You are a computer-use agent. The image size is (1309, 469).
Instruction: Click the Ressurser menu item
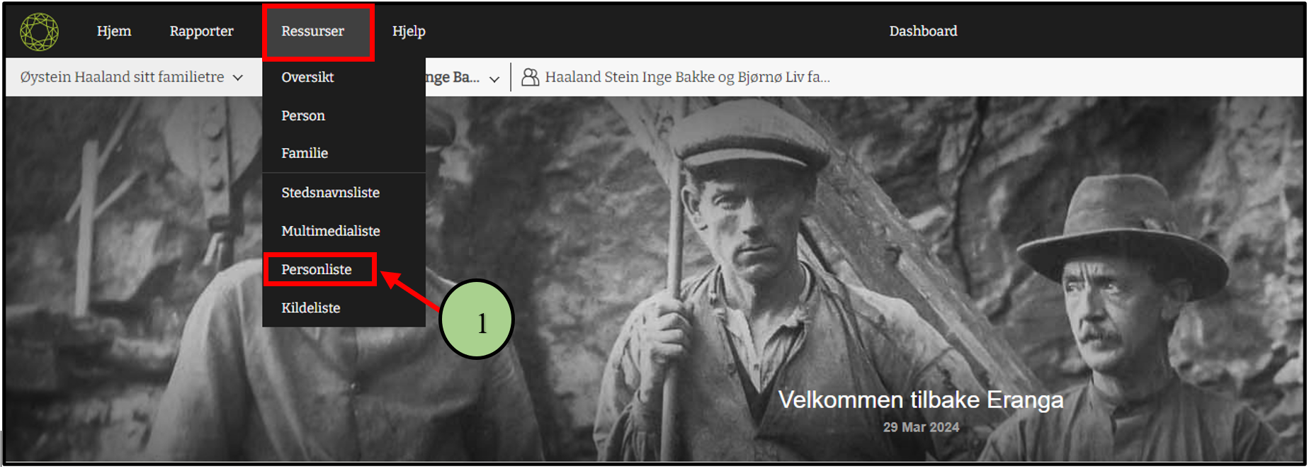click(x=312, y=31)
